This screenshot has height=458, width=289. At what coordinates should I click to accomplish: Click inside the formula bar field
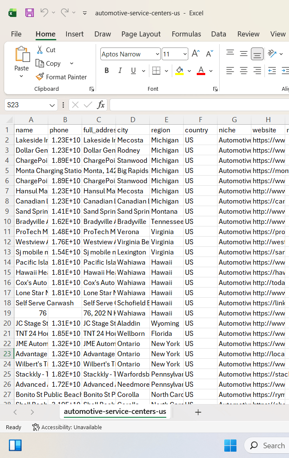click(199, 105)
